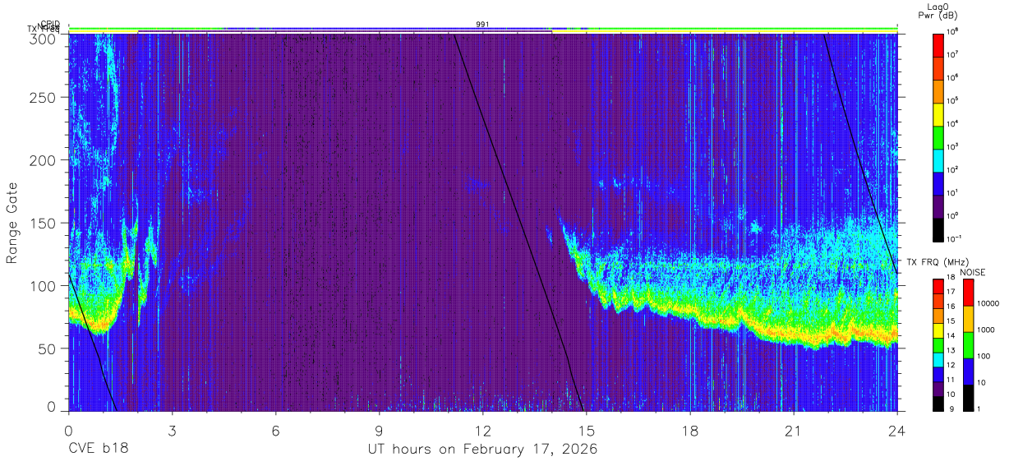Click the red segment of the Lag0 Pwr colorbar
Screen dimensions: 1009x466
[938, 44]
